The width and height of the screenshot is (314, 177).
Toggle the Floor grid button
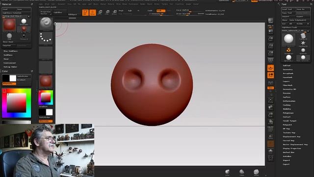[x=270, y=68]
